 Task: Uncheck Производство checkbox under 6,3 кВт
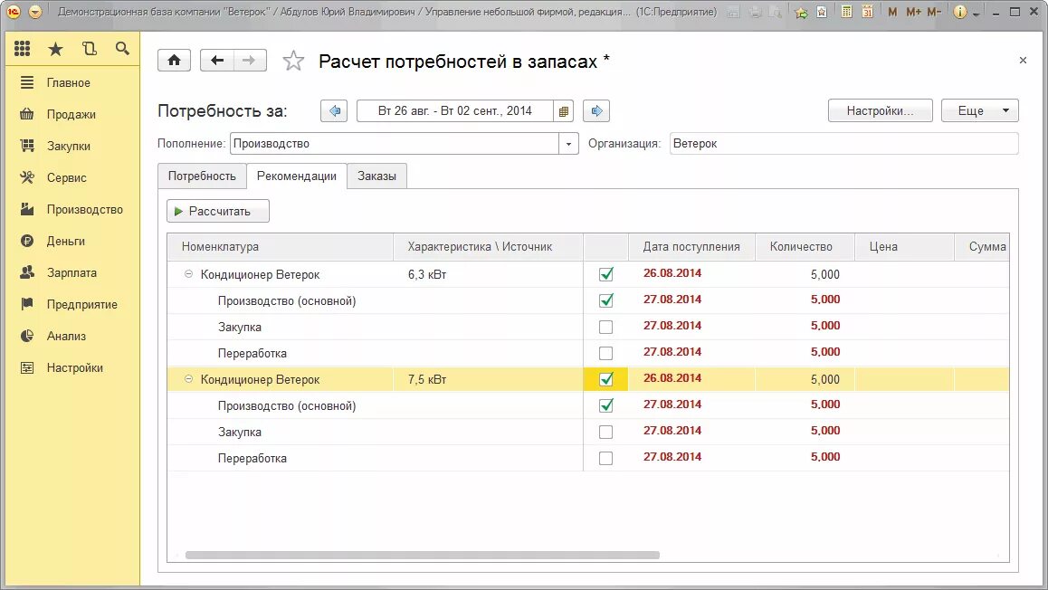[x=605, y=300]
